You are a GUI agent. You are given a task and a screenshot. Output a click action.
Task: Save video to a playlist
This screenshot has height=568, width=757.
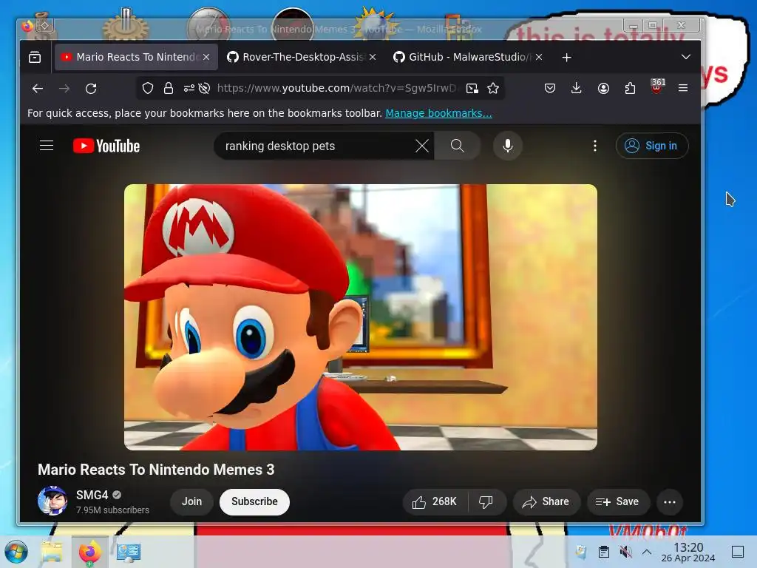pyautogui.click(x=618, y=502)
